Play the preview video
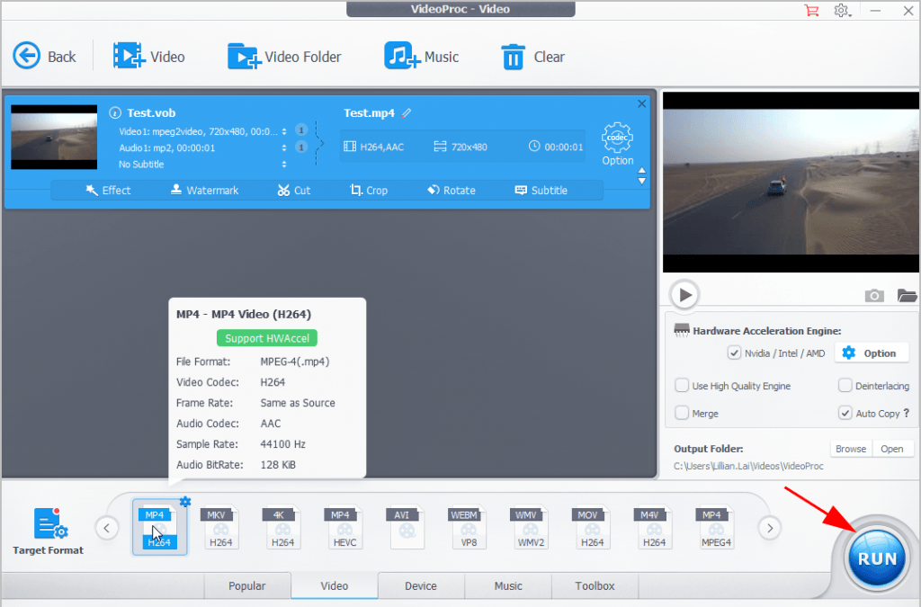Viewport: 921px width, 607px height. tap(684, 295)
